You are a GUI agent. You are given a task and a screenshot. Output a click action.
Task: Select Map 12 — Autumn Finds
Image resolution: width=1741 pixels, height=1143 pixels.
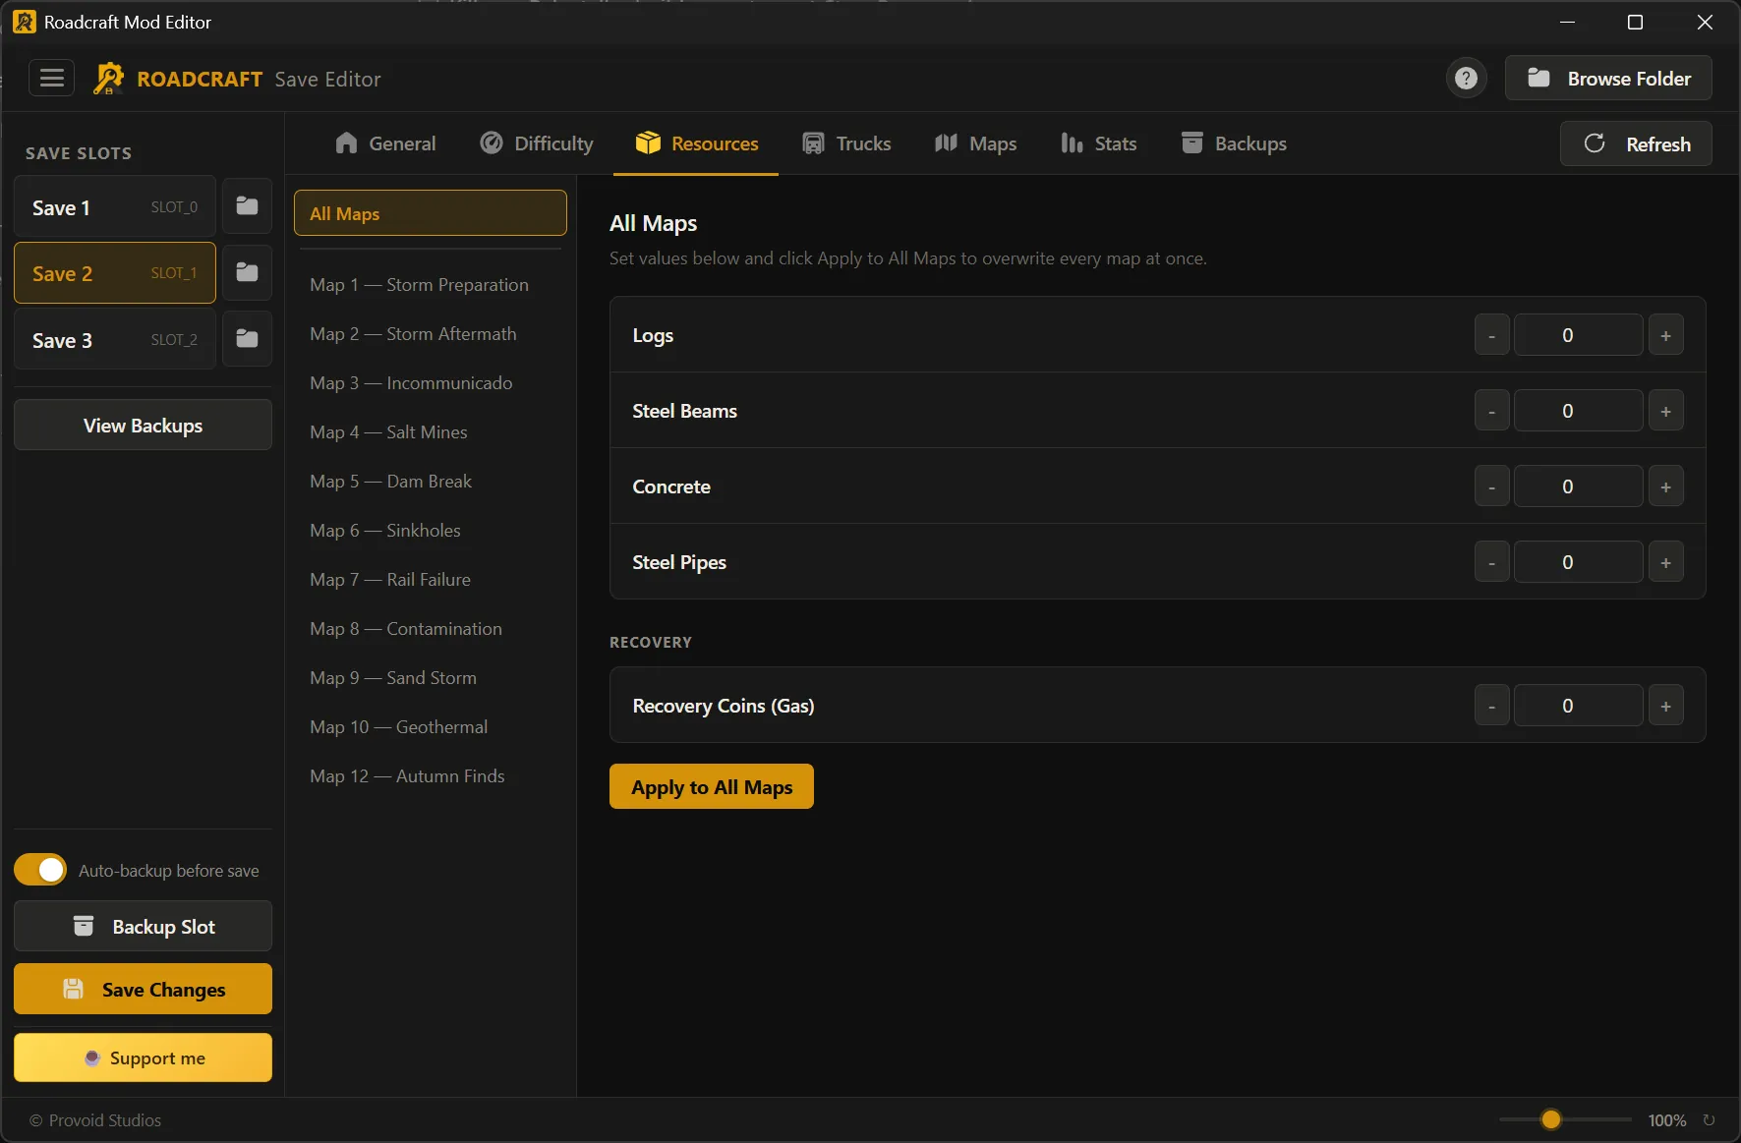click(x=431, y=776)
